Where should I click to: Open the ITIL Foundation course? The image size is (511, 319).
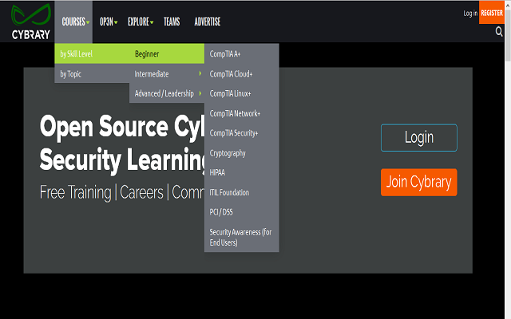coord(241,192)
